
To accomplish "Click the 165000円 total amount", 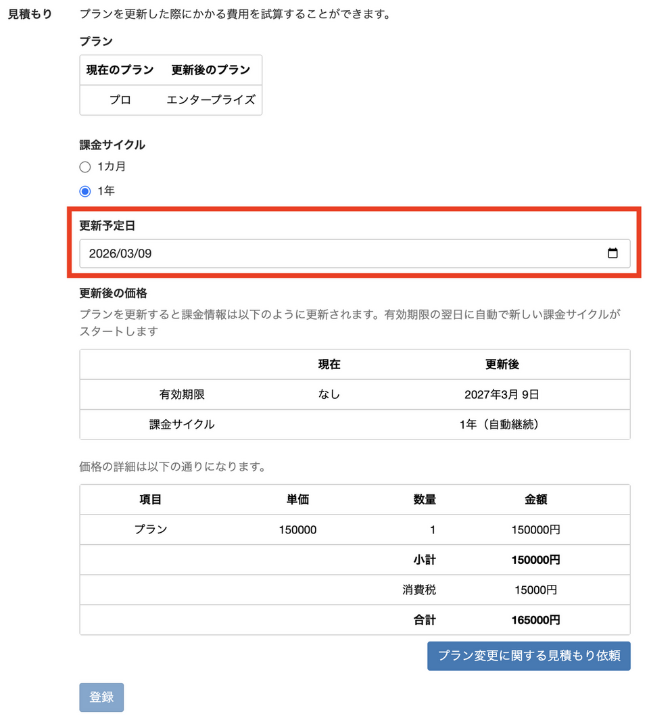I will pyautogui.click(x=535, y=620).
